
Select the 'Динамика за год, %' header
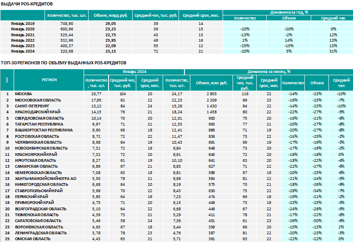click(x=289, y=12)
